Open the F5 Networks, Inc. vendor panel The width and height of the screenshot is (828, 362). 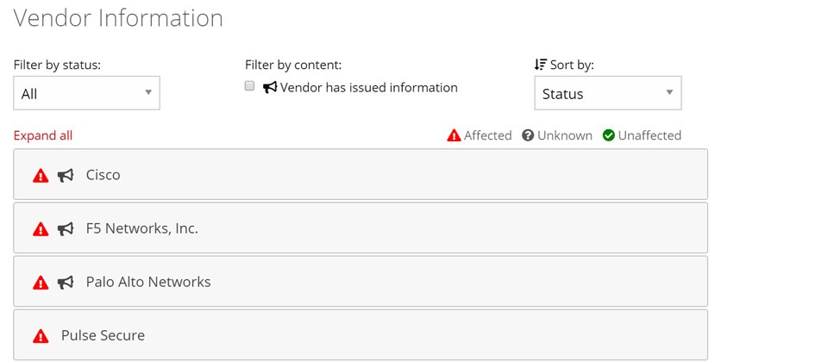point(361,228)
